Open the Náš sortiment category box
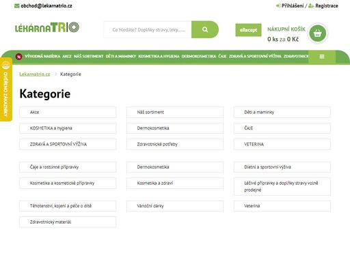 coord(175,112)
